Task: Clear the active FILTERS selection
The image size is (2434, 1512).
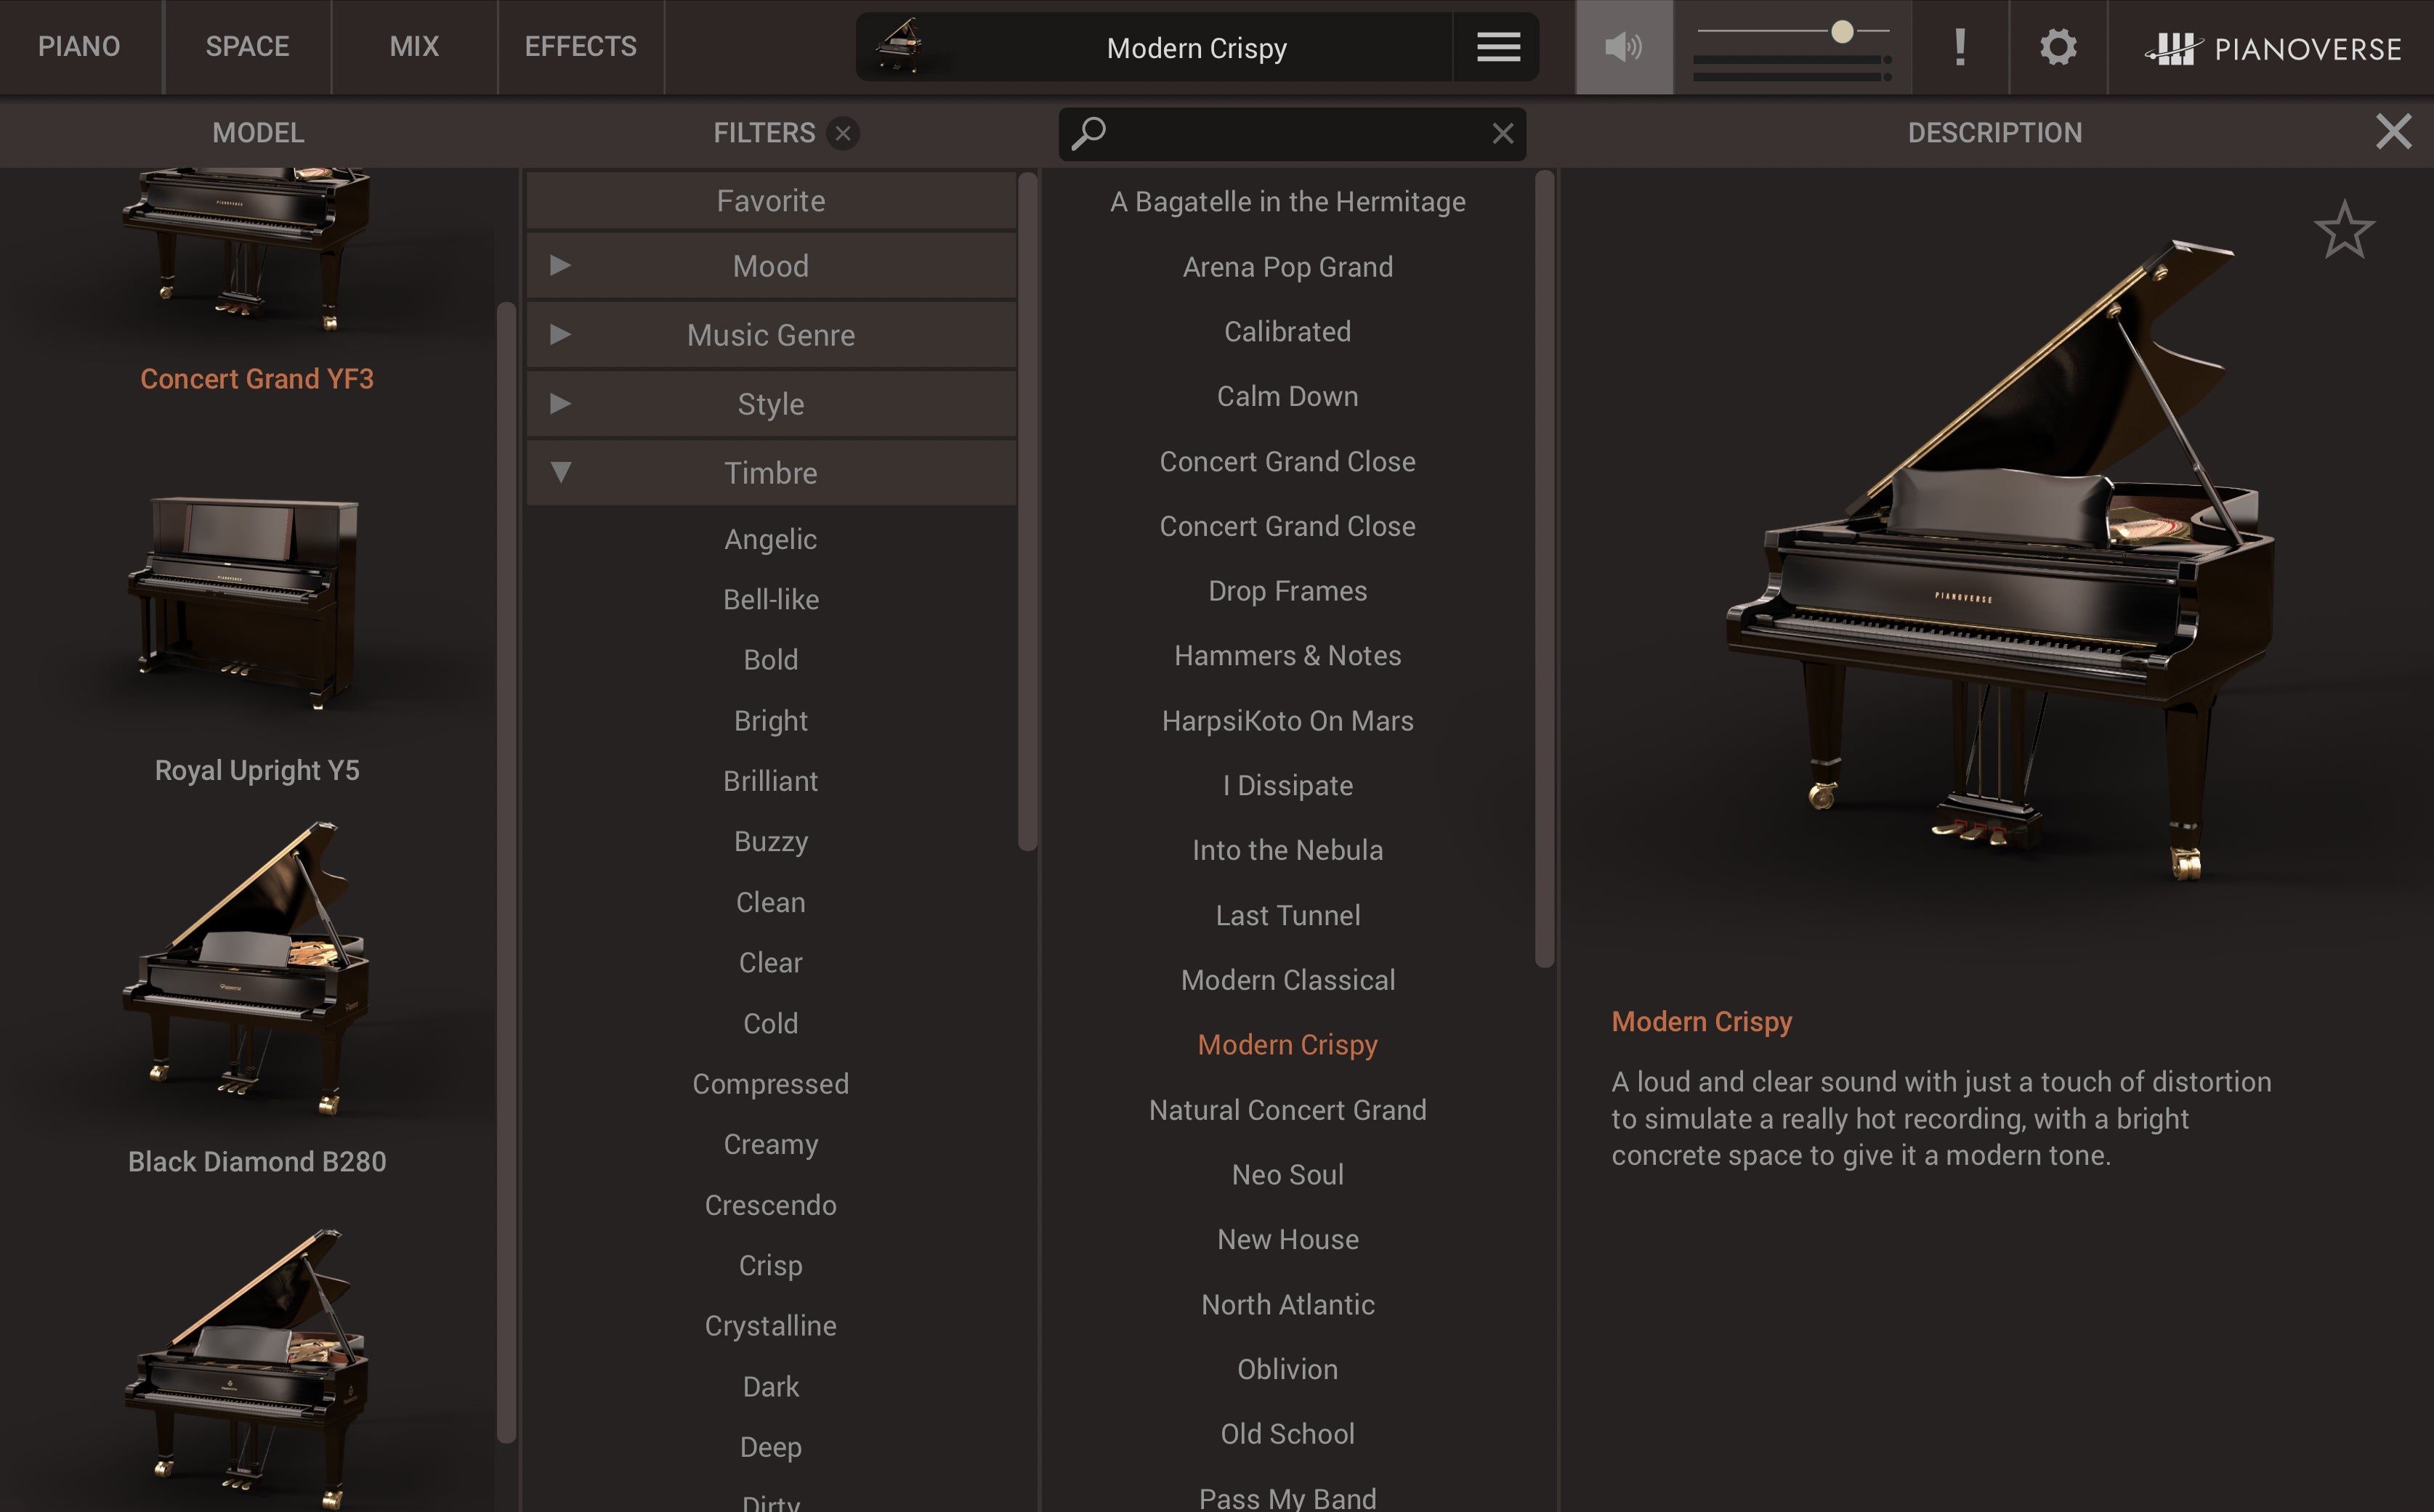Action: pos(845,132)
